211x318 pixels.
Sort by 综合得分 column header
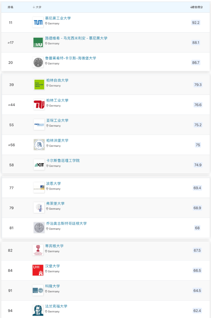[x=196, y=7]
